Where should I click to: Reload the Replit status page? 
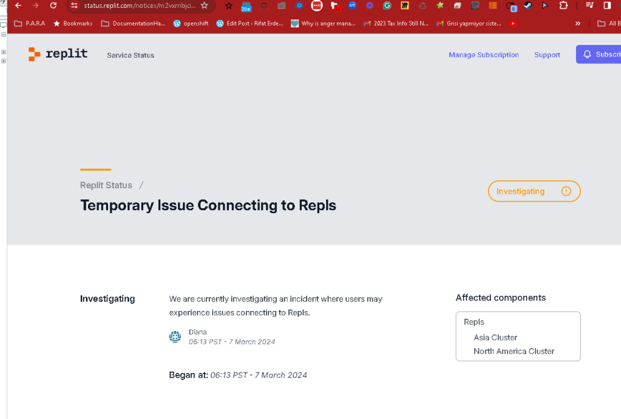click(x=53, y=5)
